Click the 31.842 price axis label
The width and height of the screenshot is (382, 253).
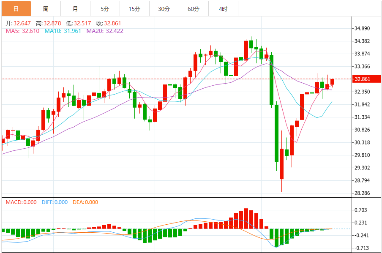(x=362, y=104)
